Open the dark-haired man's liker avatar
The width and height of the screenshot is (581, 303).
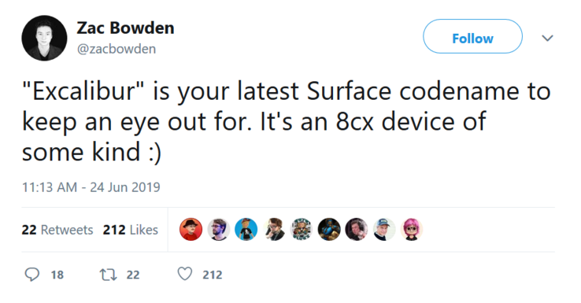click(357, 229)
